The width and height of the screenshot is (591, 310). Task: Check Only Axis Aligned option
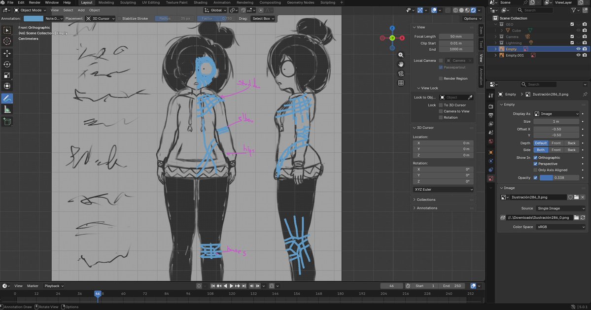point(535,170)
